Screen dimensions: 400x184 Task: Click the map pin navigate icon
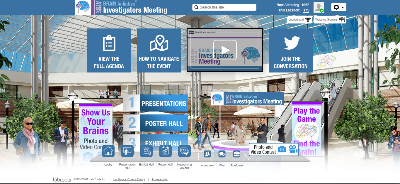(159, 43)
